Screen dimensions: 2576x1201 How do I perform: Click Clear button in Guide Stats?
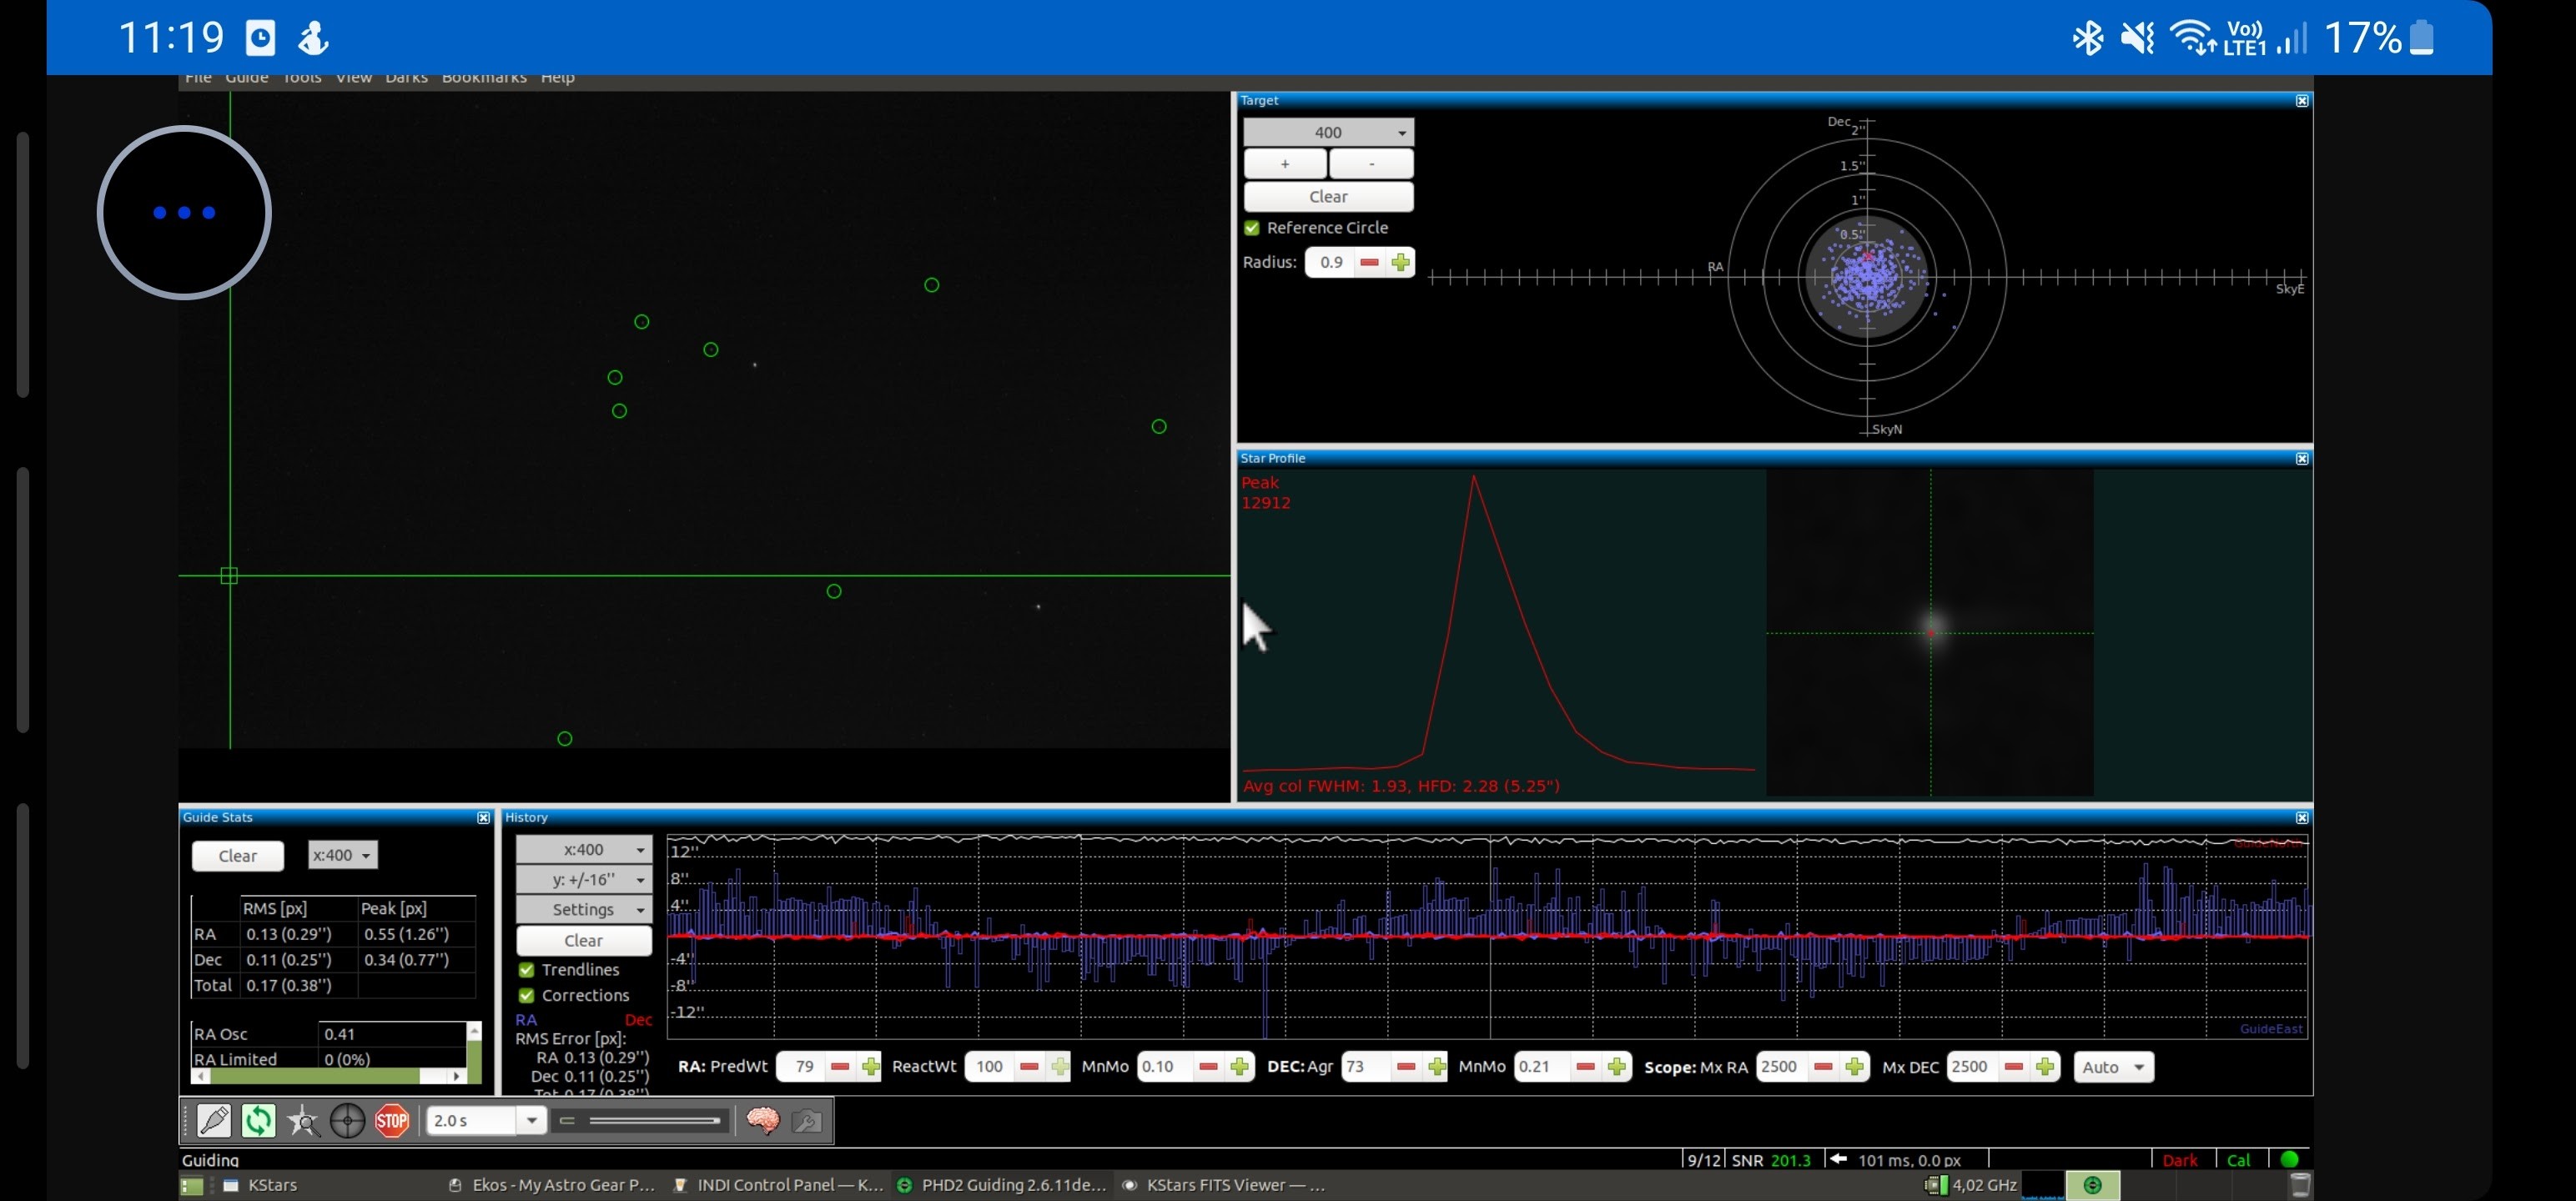coord(238,856)
